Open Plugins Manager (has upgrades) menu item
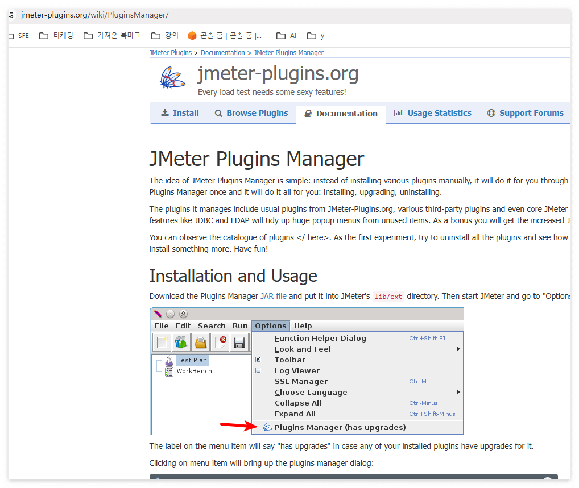The width and height of the screenshot is (579, 488). [357, 428]
